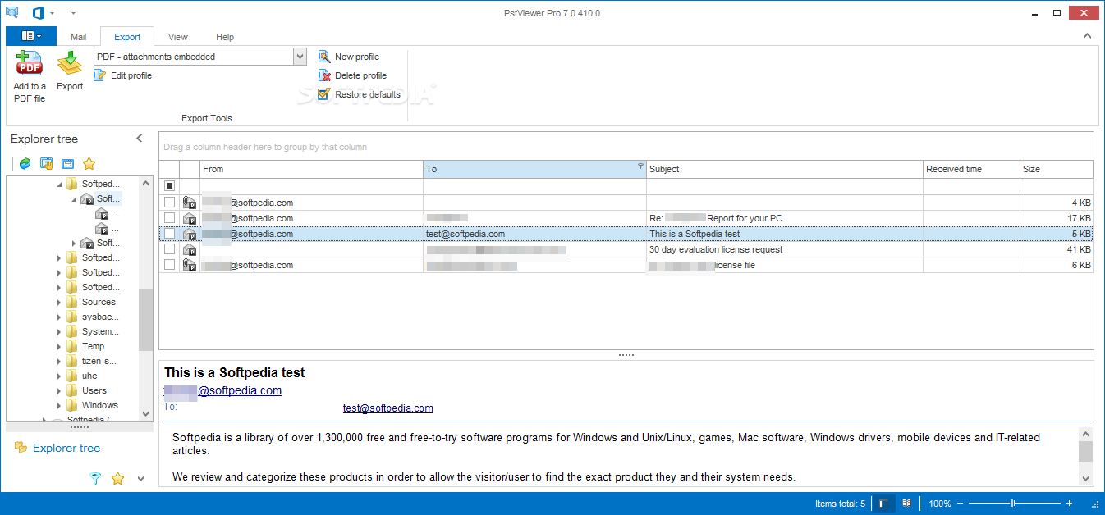Click the Add to a PDF file icon
Viewport: 1105px width, 515px height.
(x=29, y=64)
